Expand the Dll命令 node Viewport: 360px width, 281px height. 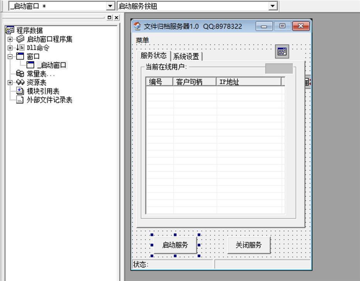coord(10,48)
